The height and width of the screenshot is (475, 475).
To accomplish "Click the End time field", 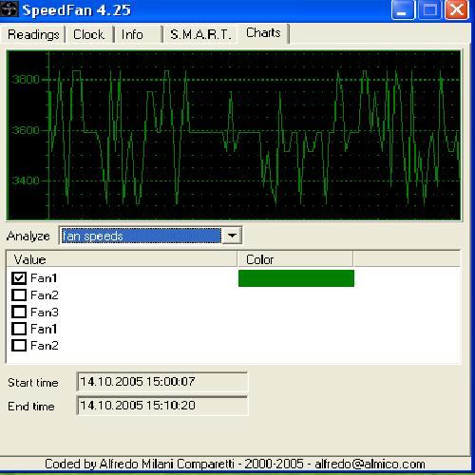I will [x=161, y=406].
